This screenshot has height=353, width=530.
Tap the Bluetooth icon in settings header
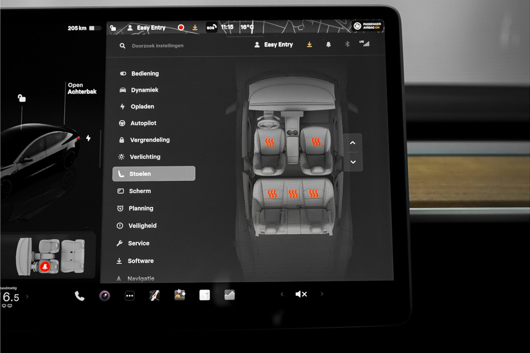coord(347,44)
